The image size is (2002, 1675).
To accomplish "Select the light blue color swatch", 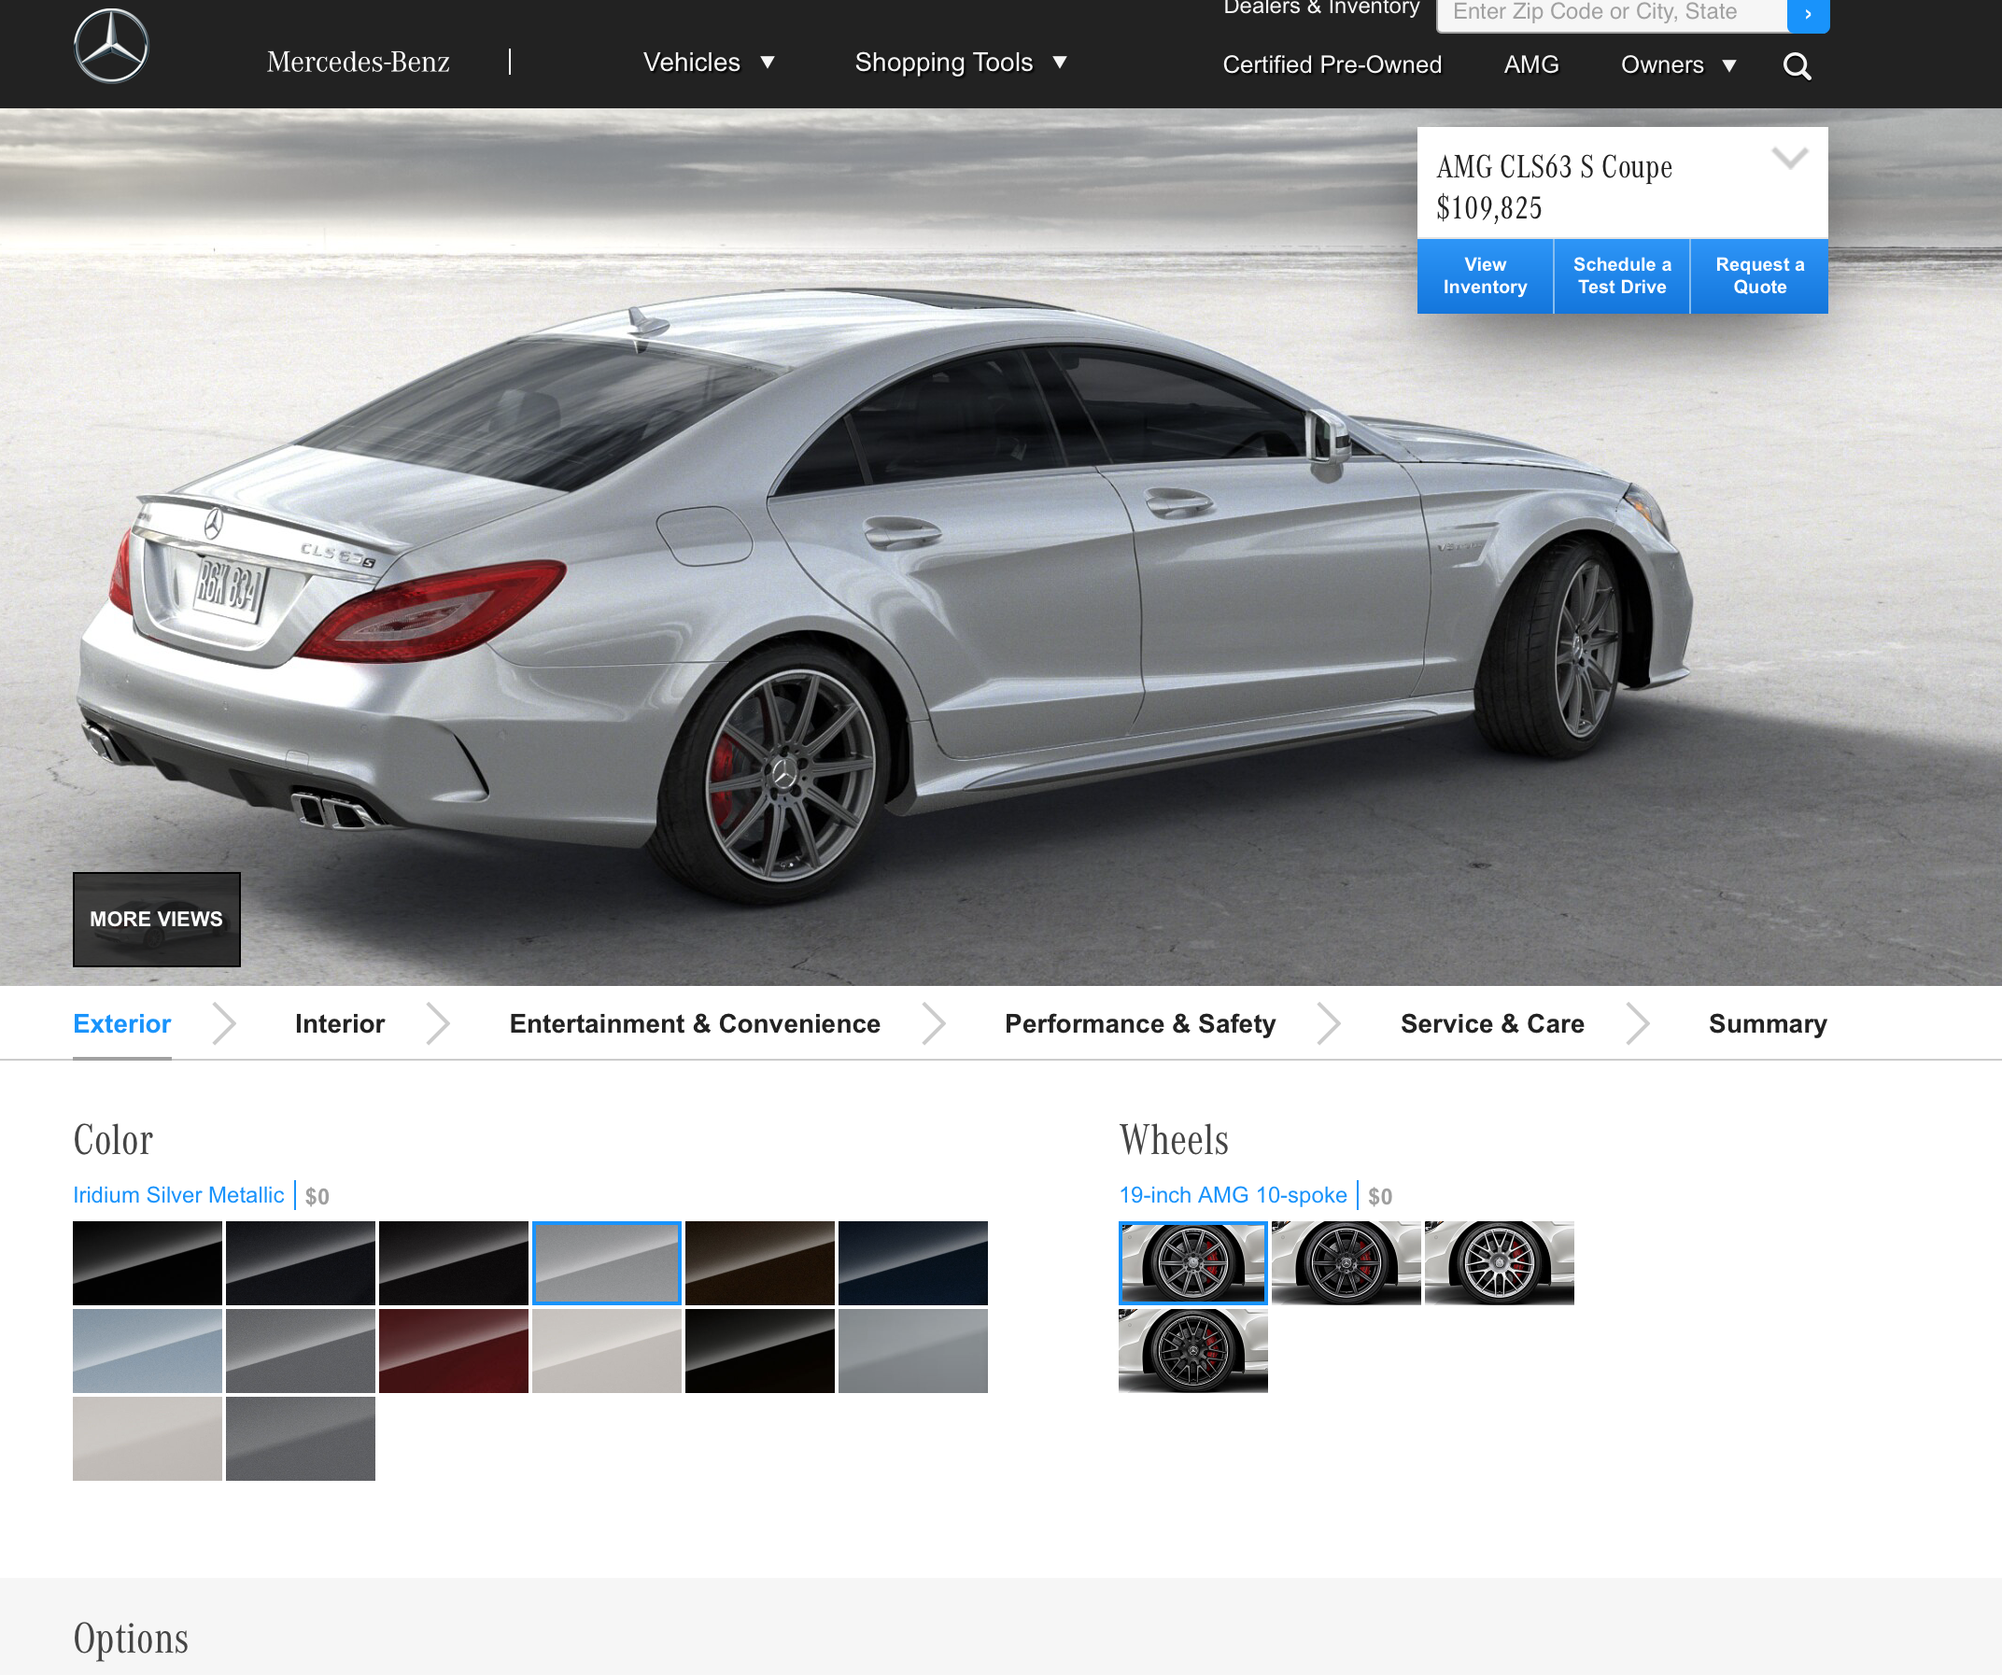I will [x=148, y=1351].
